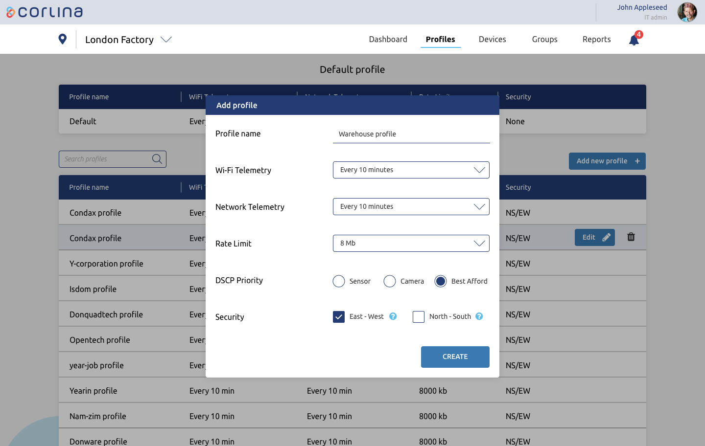Click the search magnifier icon
Image resolution: width=705 pixels, height=446 pixels.
[157, 159]
